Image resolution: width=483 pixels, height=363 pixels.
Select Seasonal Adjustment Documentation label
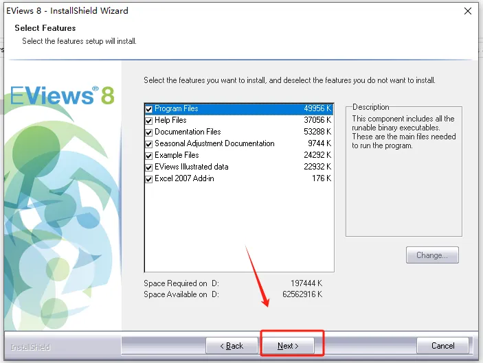(214, 143)
